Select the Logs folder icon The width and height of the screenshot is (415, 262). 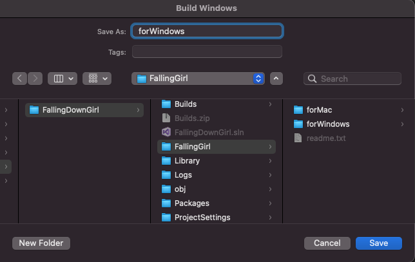tap(166, 174)
